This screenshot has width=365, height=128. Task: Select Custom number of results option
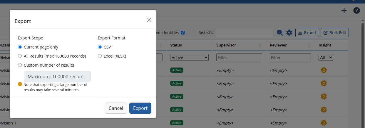pos(20,65)
